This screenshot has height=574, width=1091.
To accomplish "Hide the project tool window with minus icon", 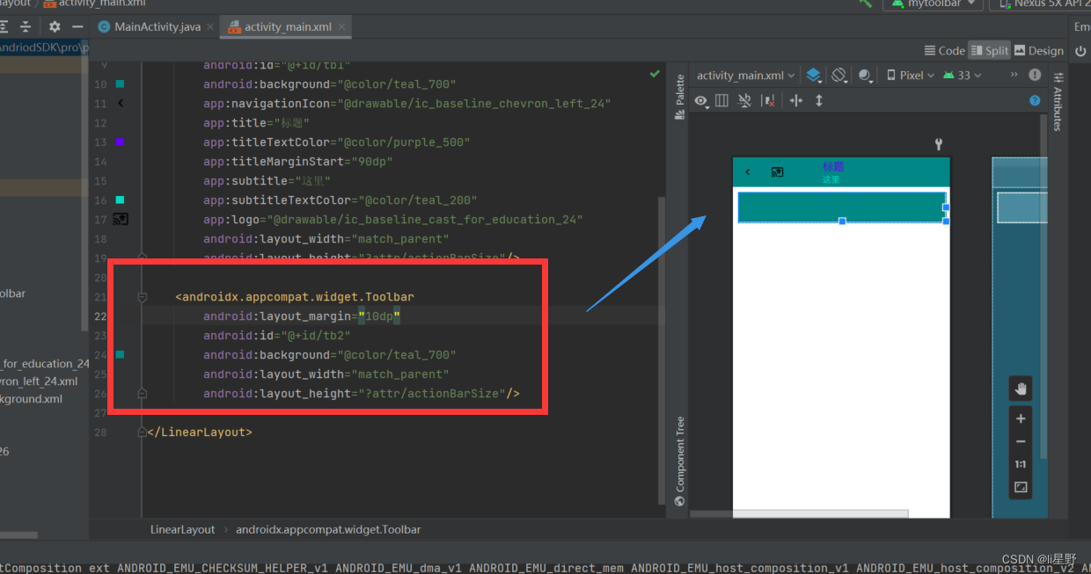I will (77, 27).
